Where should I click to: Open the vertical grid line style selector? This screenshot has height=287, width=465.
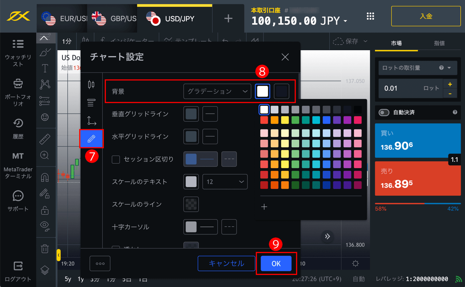(210, 114)
